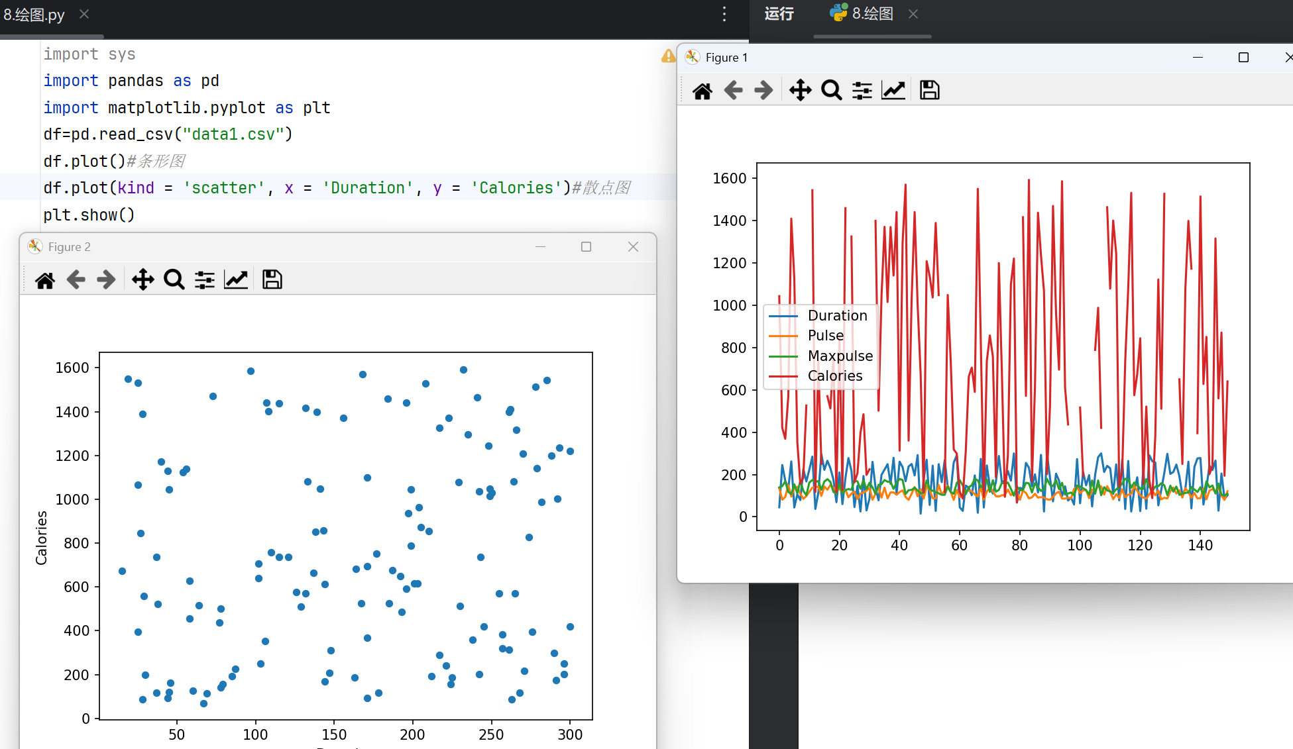Click Home icon in Figure 1 toolbar
1293x749 pixels.
pyautogui.click(x=703, y=91)
